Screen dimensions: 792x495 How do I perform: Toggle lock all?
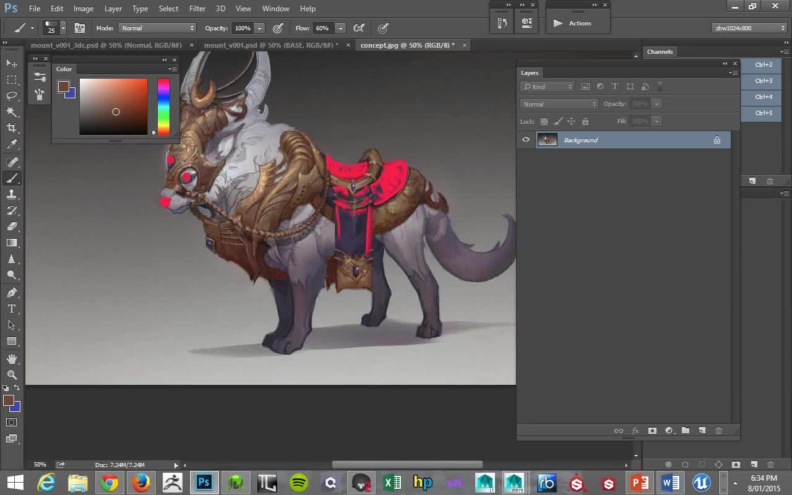585,121
